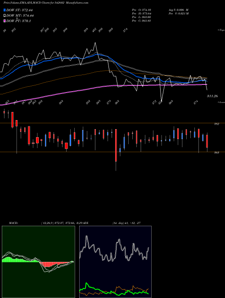
Task: Click the 'Pre H: 375.64' value
Action: click(x=141, y=14)
